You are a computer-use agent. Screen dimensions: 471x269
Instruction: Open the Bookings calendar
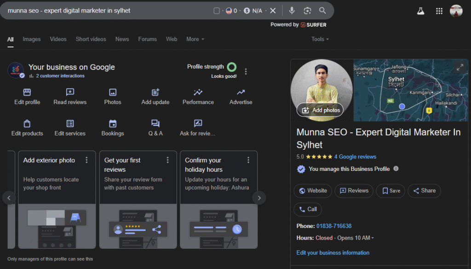tap(113, 128)
